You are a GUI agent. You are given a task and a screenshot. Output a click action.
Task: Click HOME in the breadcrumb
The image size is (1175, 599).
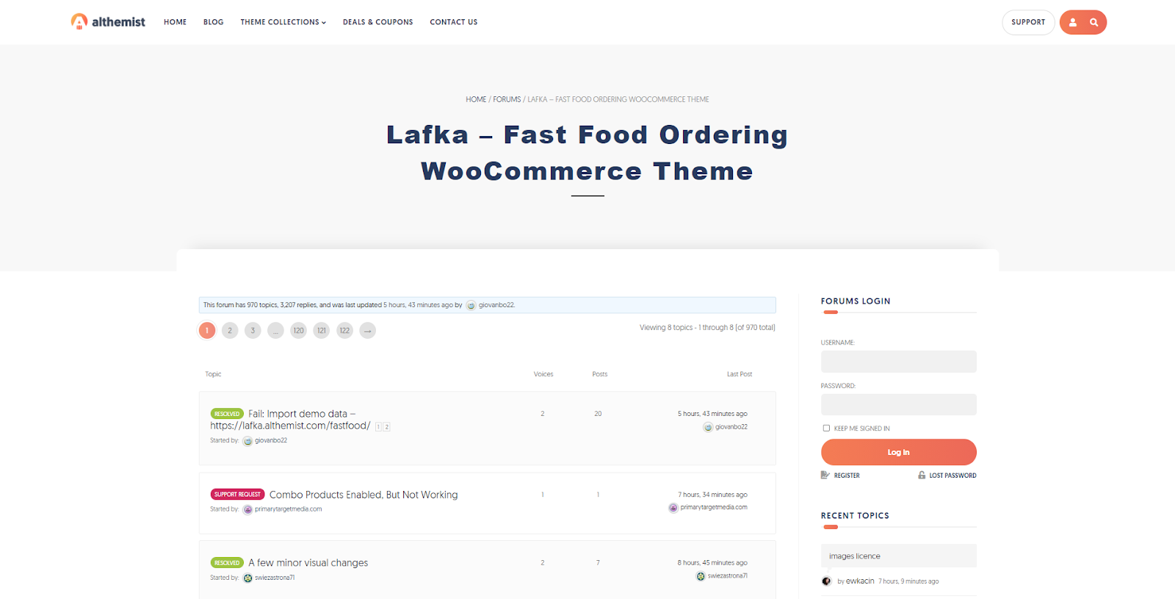(x=476, y=99)
